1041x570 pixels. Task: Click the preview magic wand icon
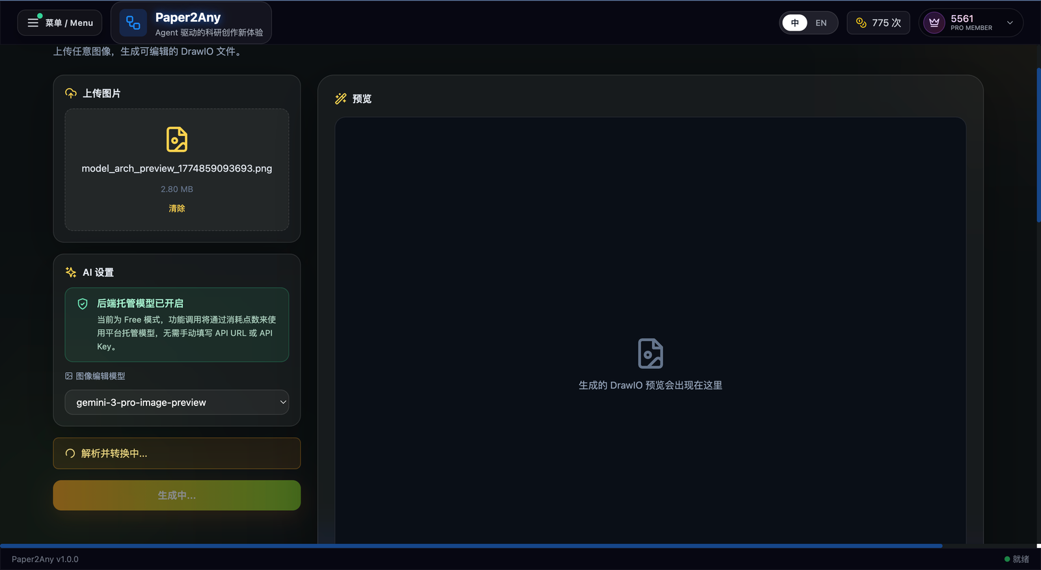point(341,99)
